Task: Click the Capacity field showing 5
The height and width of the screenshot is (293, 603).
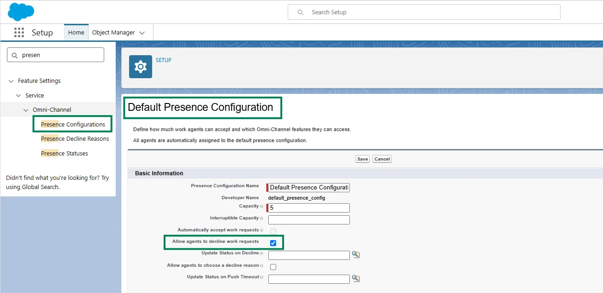Action: [x=309, y=208]
